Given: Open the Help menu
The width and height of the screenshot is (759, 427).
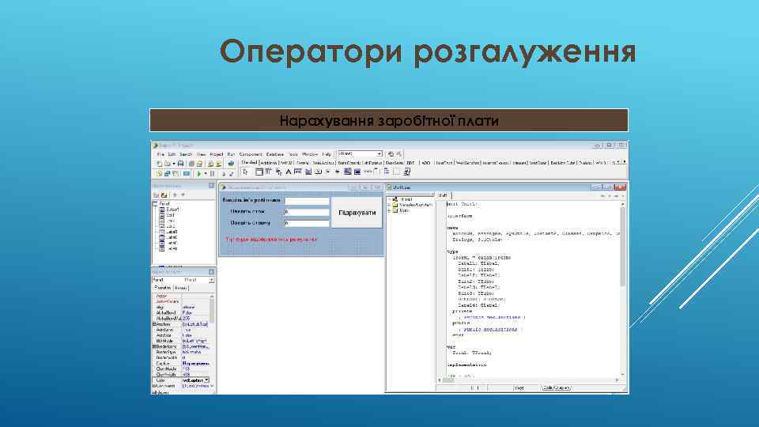Looking at the screenshot, I should [x=327, y=154].
